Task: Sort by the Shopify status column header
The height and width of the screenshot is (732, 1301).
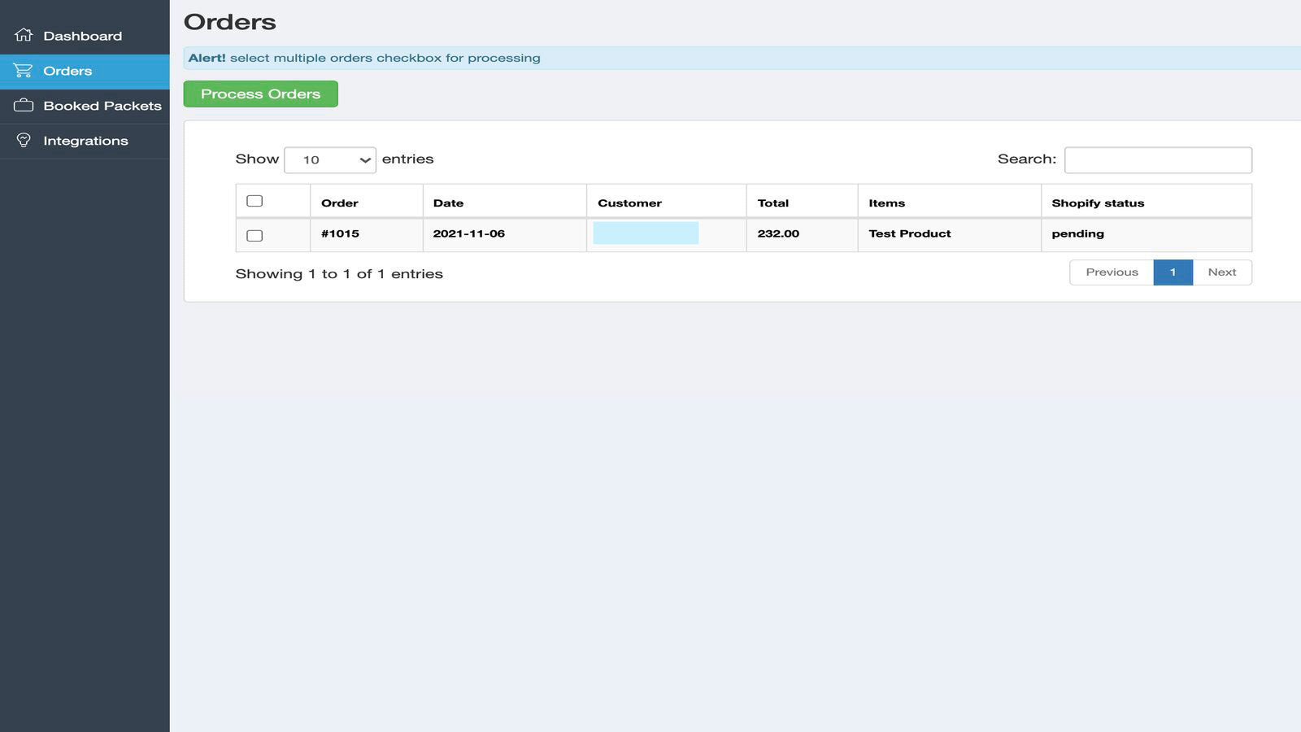Action: (1098, 203)
